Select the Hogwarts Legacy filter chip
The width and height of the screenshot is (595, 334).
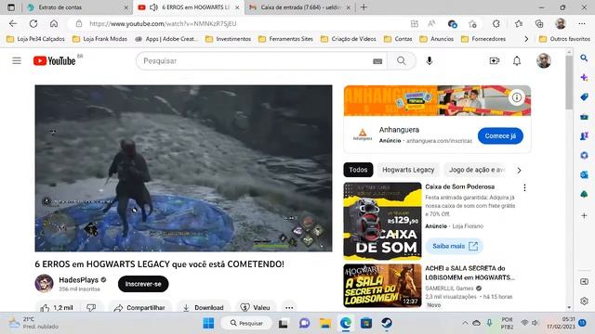point(408,170)
